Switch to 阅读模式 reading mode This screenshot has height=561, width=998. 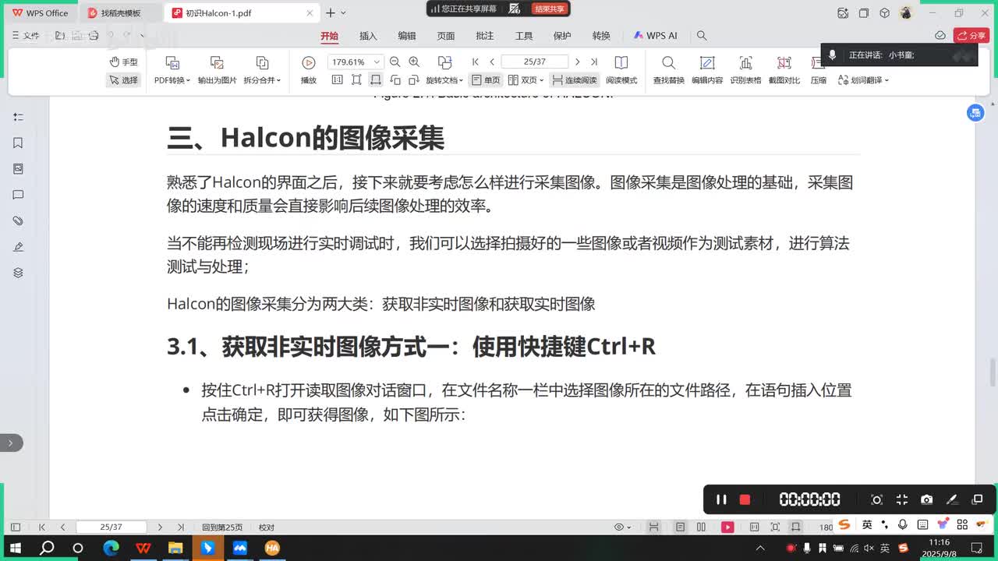pos(621,69)
